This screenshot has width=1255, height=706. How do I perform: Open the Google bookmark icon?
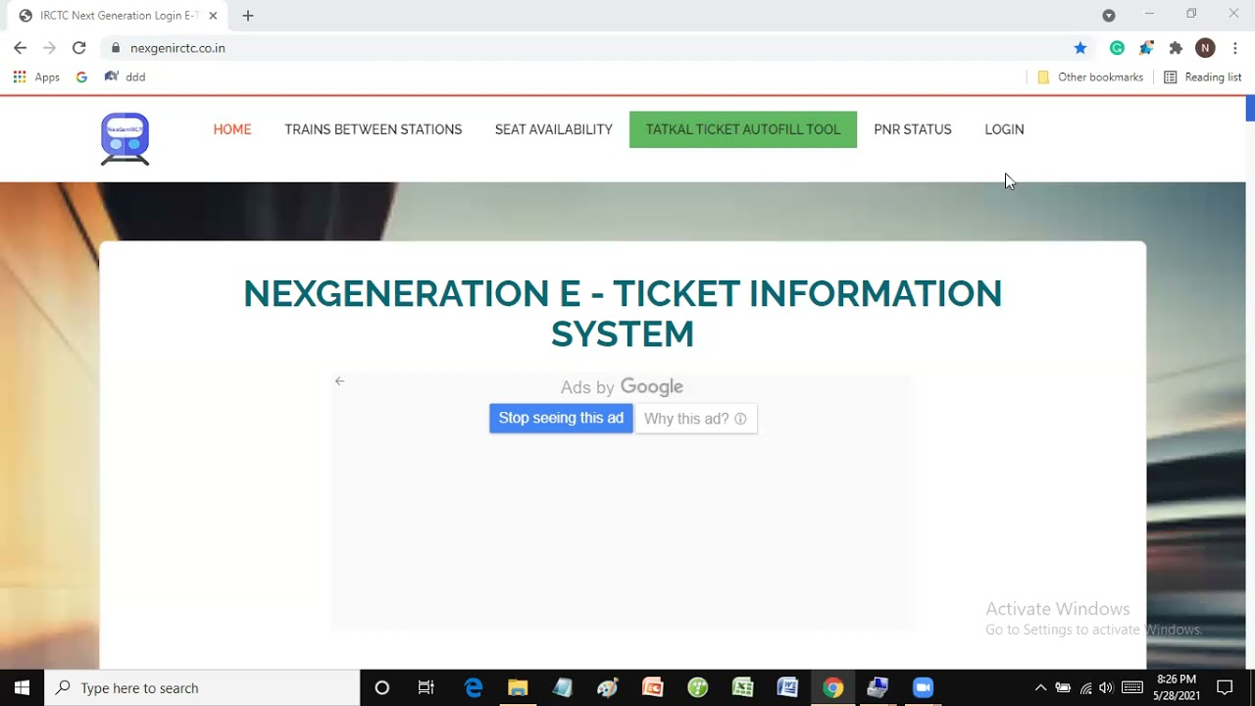tap(81, 76)
